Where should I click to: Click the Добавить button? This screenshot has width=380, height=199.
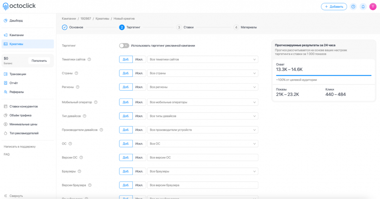334,7
